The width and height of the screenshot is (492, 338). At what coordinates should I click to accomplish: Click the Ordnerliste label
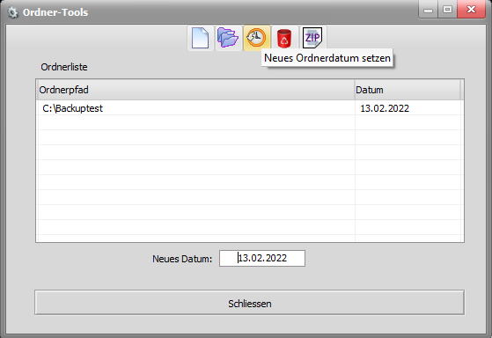(x=64, y=67)
